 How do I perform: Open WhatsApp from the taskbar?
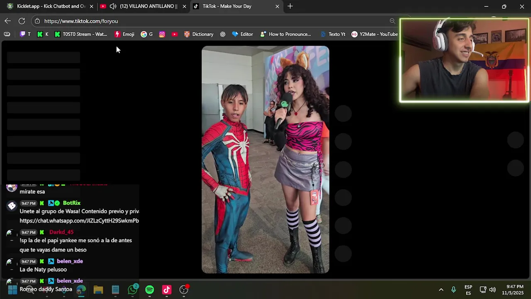coord(133,289)
